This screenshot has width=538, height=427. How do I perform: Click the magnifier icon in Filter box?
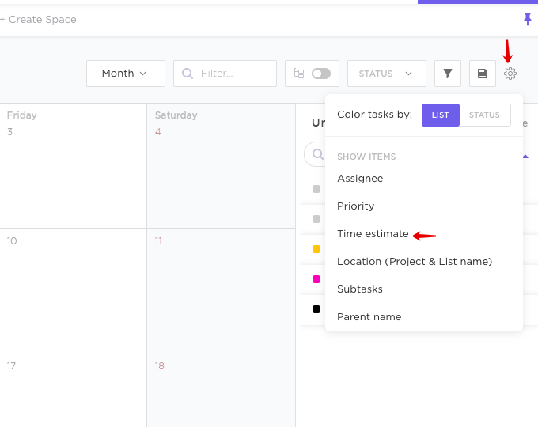[x=188, y=74]
